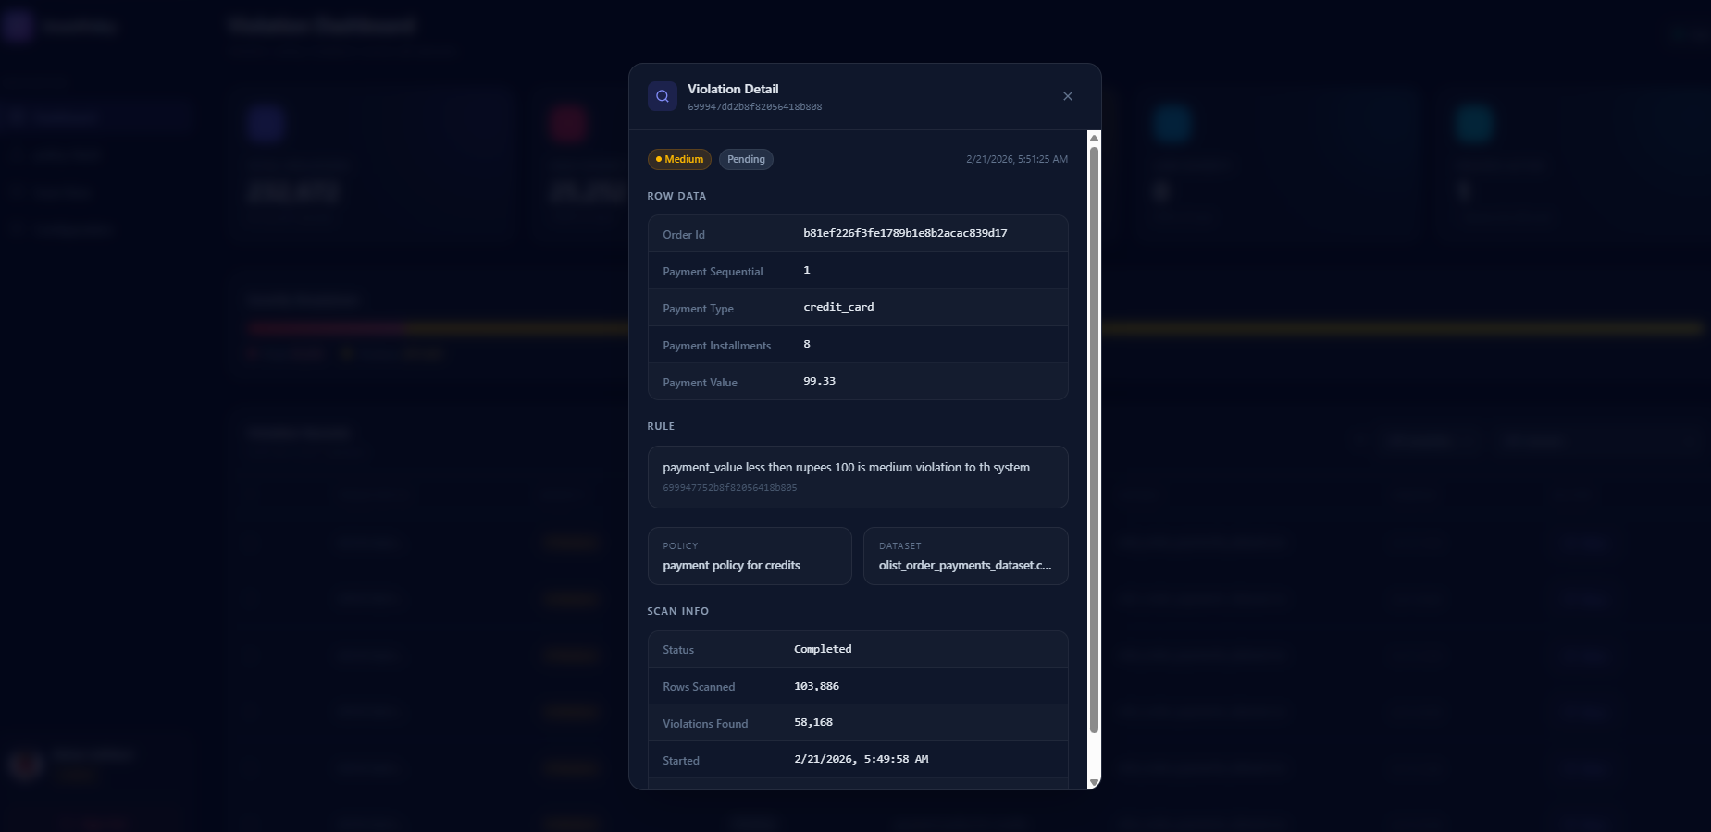Toggle the Medium severity badge
Viewport: 1711px width, 832px height.
[678, 159]
